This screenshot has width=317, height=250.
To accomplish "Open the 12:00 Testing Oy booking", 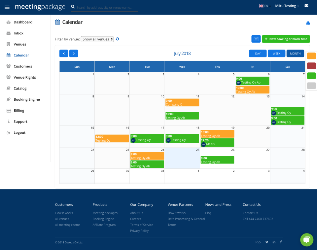I will click(x=112, y=139).
